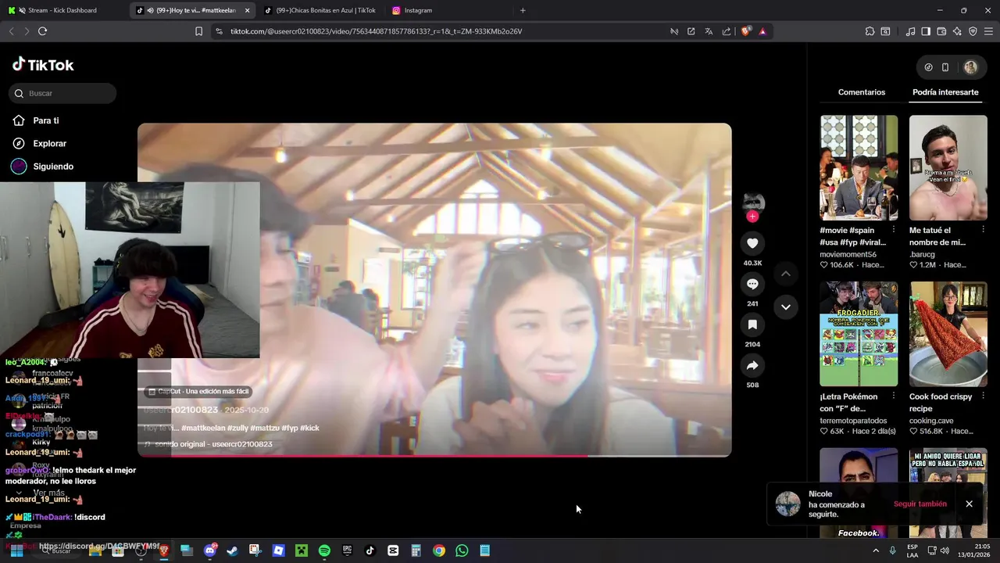Viewport: 1000px width, 563px height.
Task: Switch to Stream - Kick Dashboard tab
Action: [x=64, y=10]
